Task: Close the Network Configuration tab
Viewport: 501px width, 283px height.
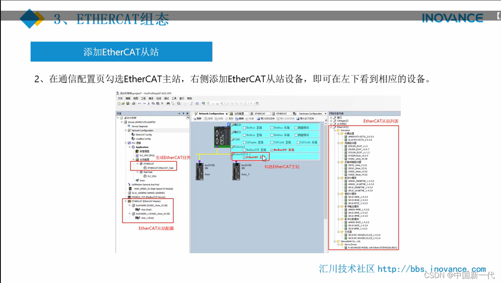Action: pos(227,114)
